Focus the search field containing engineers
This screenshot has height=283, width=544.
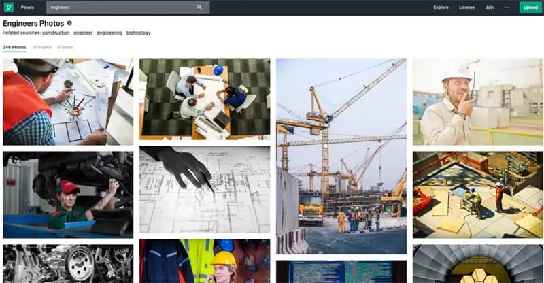click(128, 7)
